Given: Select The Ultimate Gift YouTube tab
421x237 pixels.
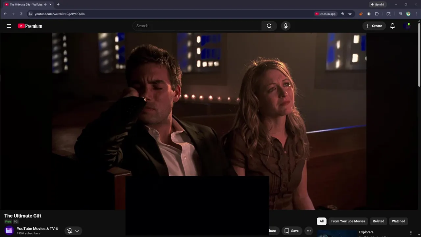Looking at the screenshot, I should click(28, 5).
